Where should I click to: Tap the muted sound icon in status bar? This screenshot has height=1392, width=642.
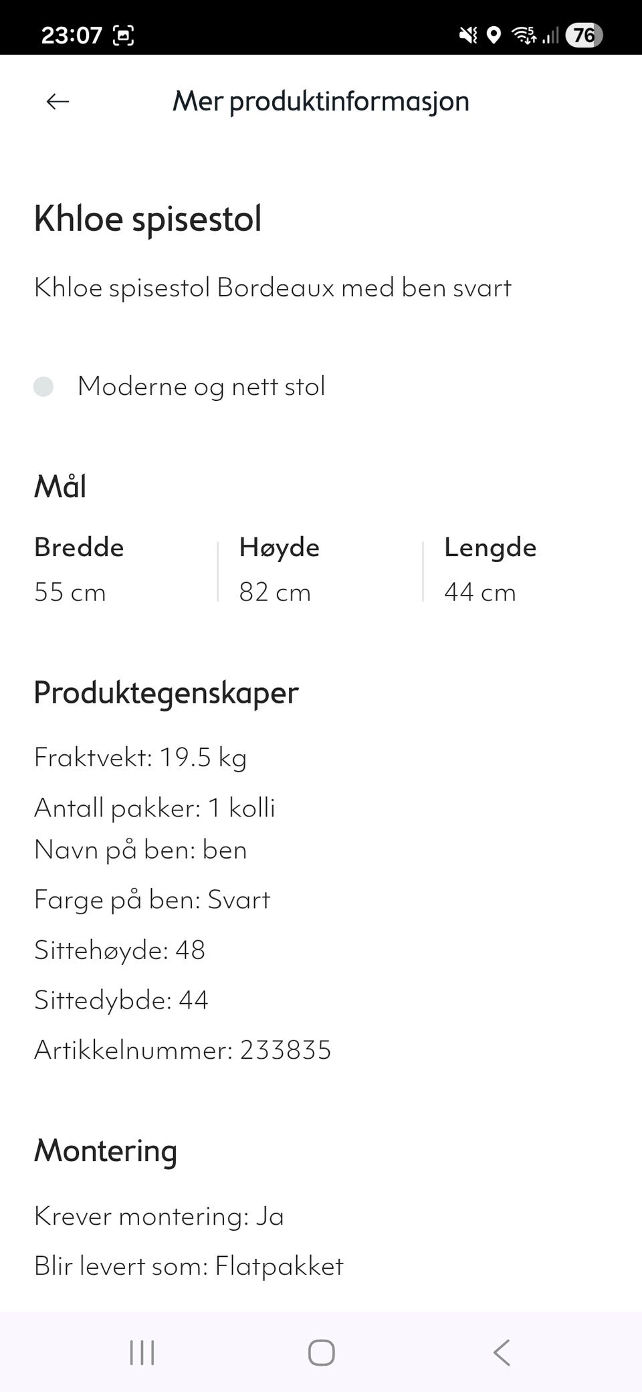(x=468, y=33)
